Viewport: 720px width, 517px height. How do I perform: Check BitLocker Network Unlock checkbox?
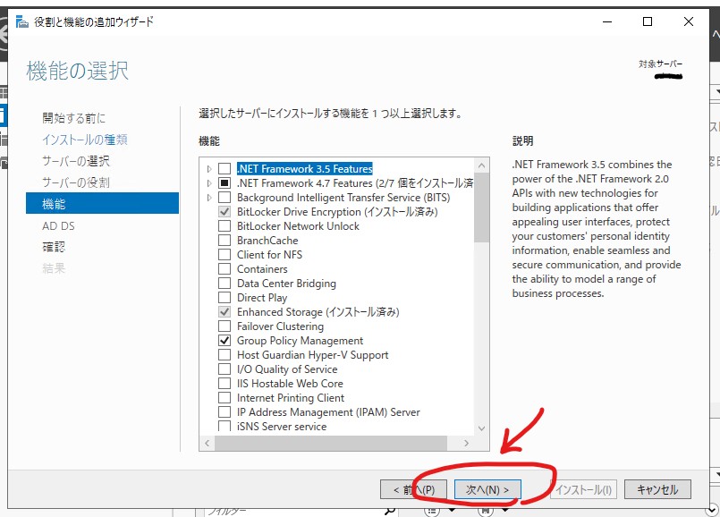224,226
